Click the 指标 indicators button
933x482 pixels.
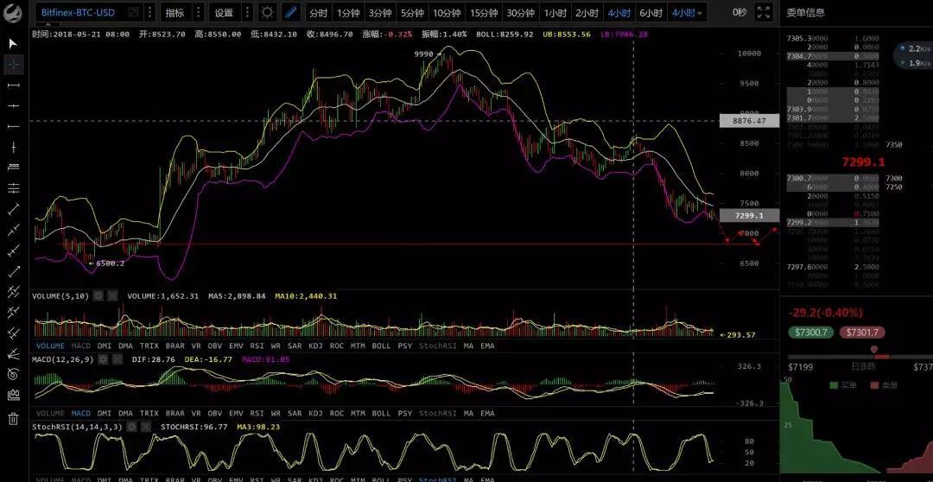pyautogui.click(x=175, y=12)
